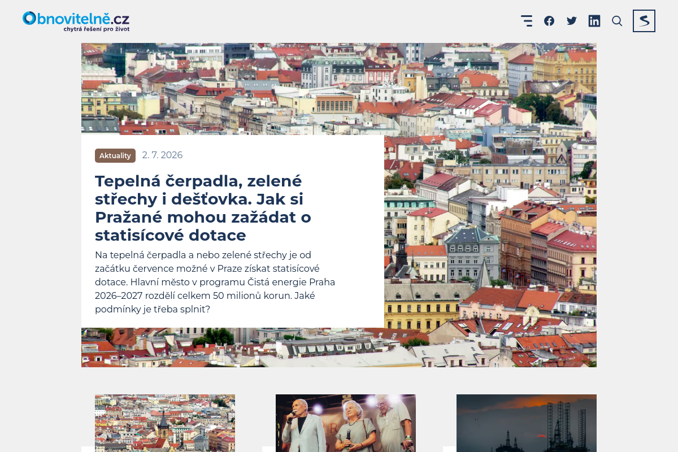Click the article summary about Čistá energie Praha
The height and width of the screenshot is (452, 678).
click(215, 282)
